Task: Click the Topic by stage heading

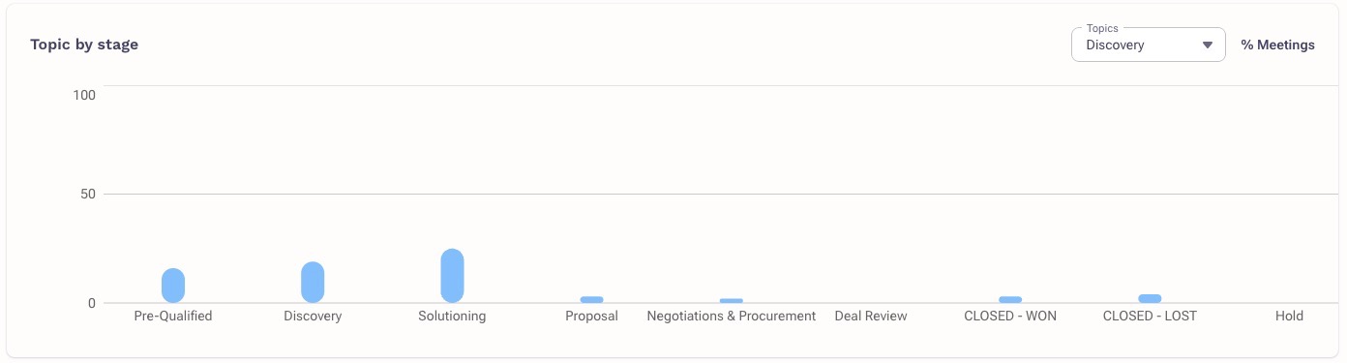Action: coord(84,45)
